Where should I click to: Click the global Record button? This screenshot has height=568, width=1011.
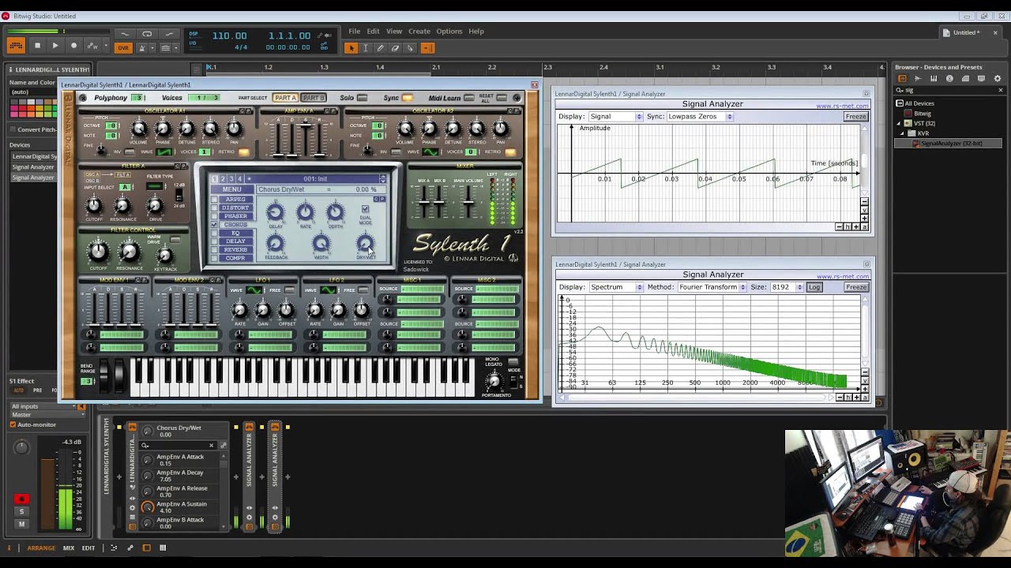[73, 47]
